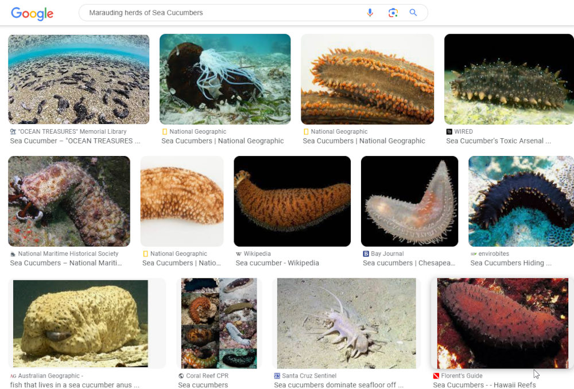Image resolution: width=574 pixels, height=389 pixels.
Task: Click 'Sea Cucumbers Hiding' envirobites link
Action: pos(511,263)
